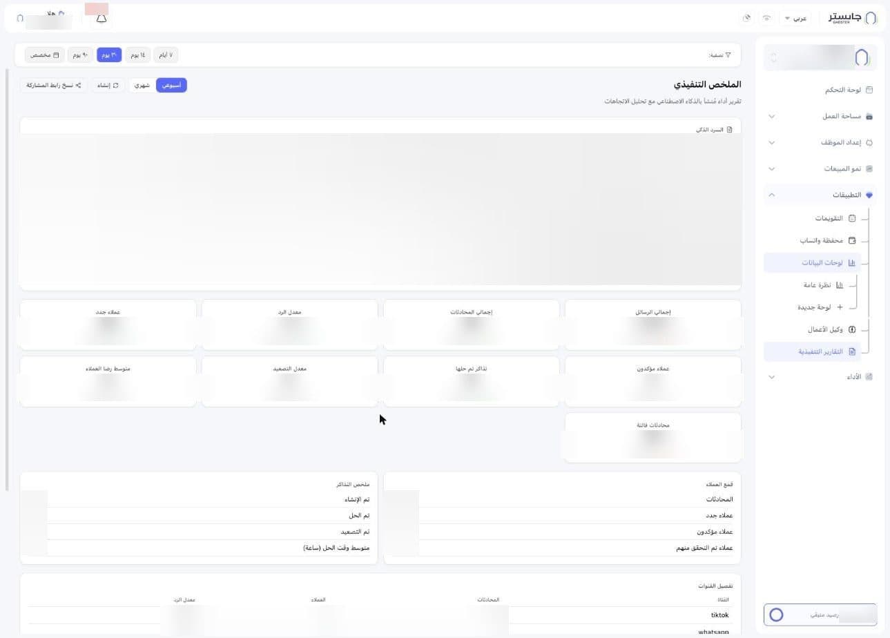Select the ٣٠ يوم range
The image size is (890, 638).
(x=109, y=55)
